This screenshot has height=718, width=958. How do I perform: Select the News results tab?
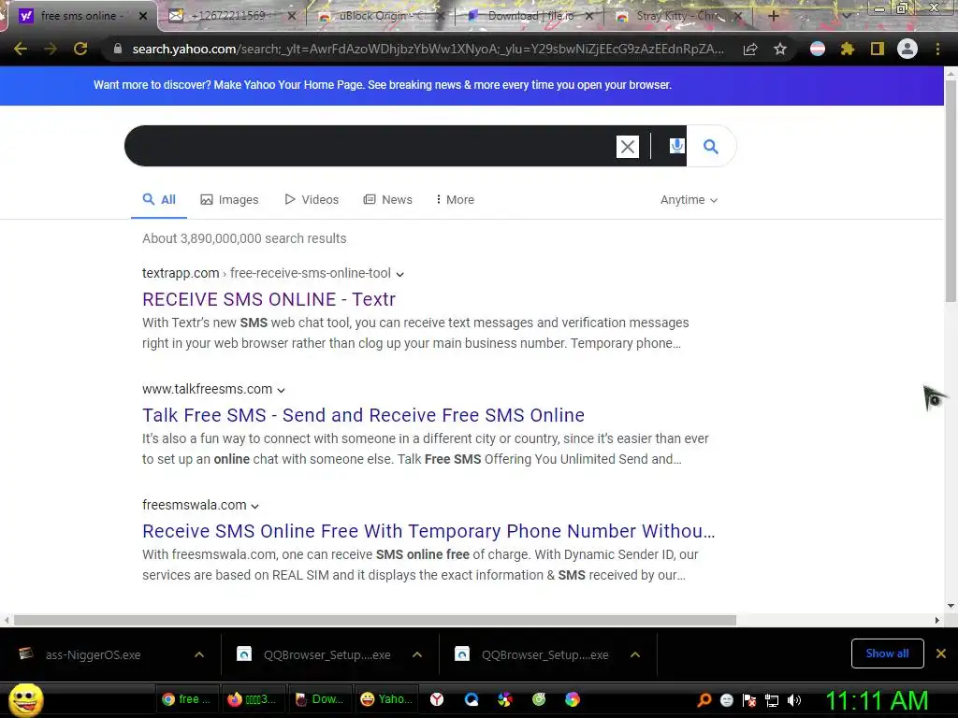coord(388,200)
